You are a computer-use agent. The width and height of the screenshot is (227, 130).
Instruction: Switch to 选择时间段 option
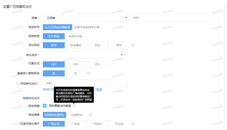[75, 36]
